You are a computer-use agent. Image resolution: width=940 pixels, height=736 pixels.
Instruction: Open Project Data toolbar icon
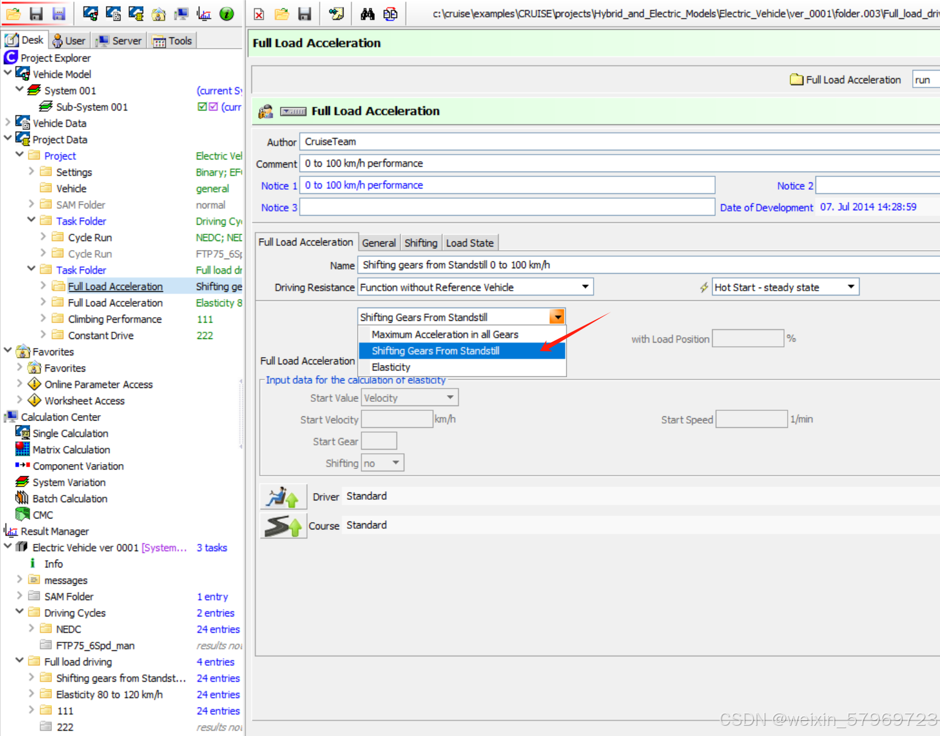pyautogui.click(x=136, y=13)
